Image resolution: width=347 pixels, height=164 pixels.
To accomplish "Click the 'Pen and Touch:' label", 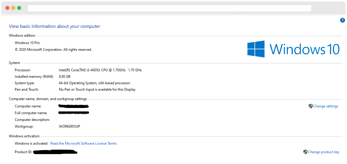I will point(27,89).
